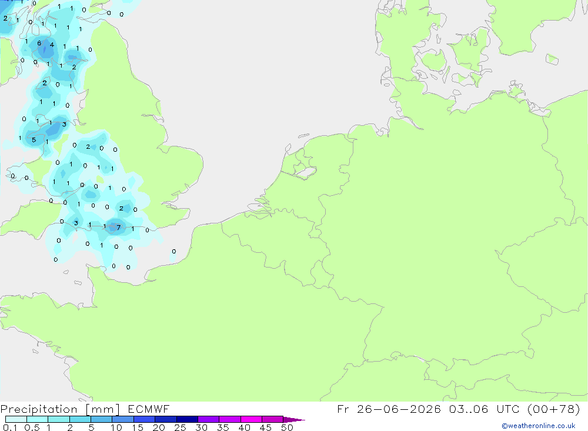Screen dimensions: 588x431
Task: Click the "6" precipitation value on the map
Action: [x=39, y=43]
